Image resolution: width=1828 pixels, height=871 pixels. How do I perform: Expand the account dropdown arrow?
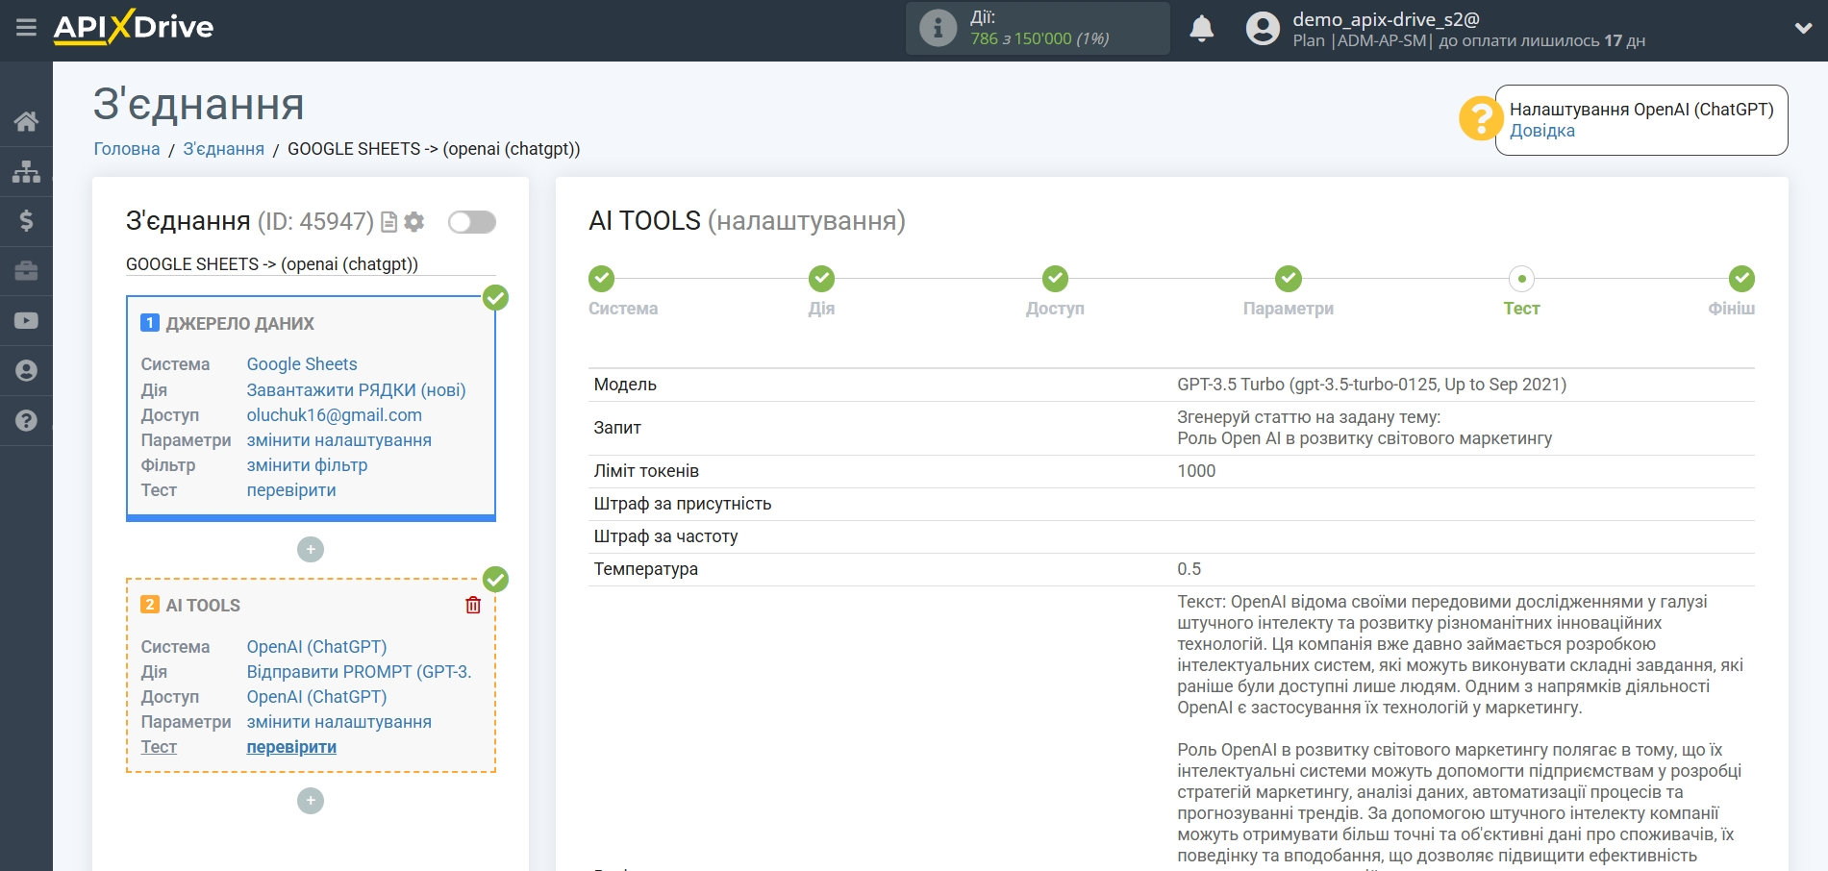pos(1803,28)
